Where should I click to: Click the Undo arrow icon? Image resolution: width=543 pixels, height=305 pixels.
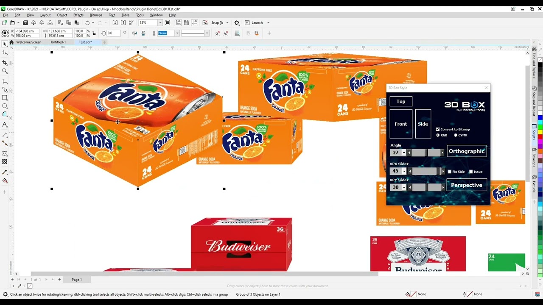tap(87, 23)
